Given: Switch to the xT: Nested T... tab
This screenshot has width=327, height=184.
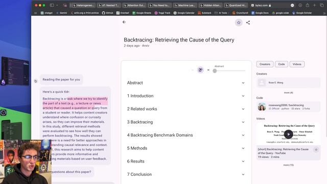Looking at the screenshot, I should tap(109, 5).
